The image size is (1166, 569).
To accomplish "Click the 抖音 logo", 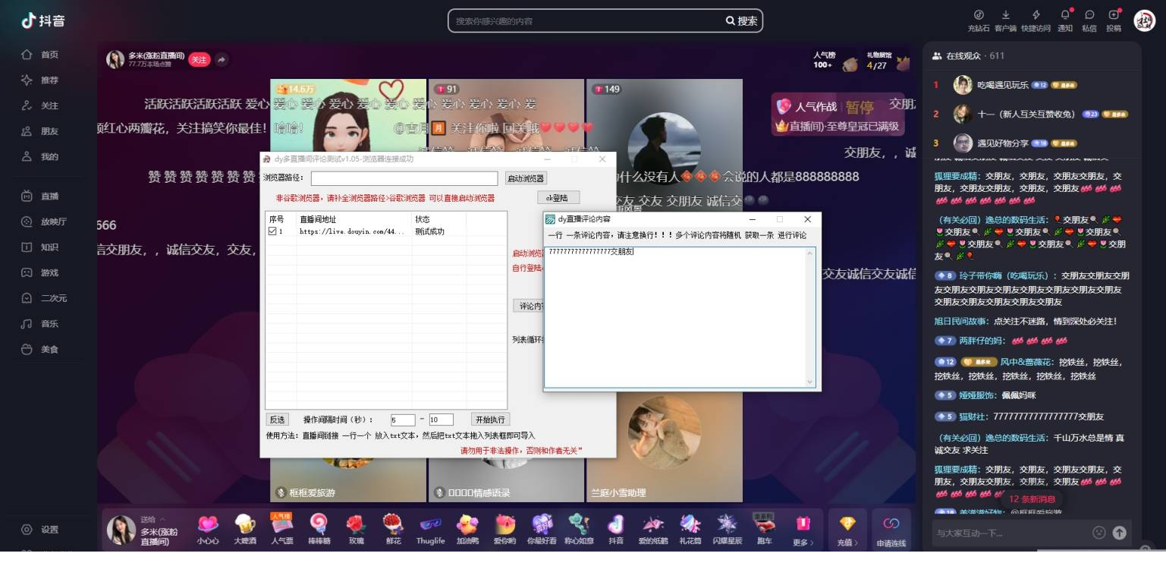I will [x=42, y=20].
